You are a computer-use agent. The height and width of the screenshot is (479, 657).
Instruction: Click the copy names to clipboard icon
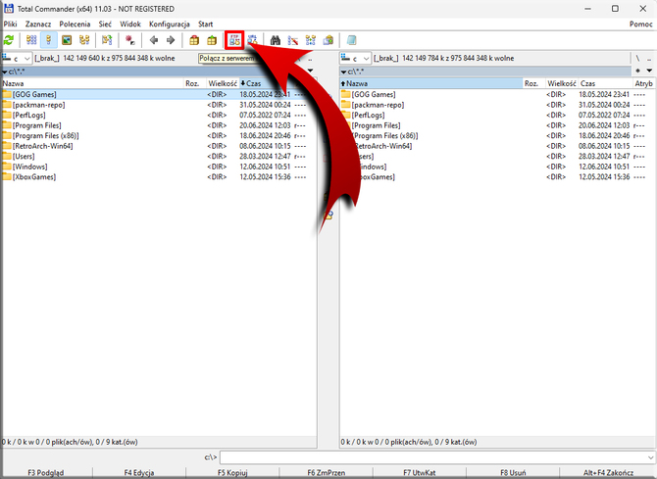pos(328,40)
